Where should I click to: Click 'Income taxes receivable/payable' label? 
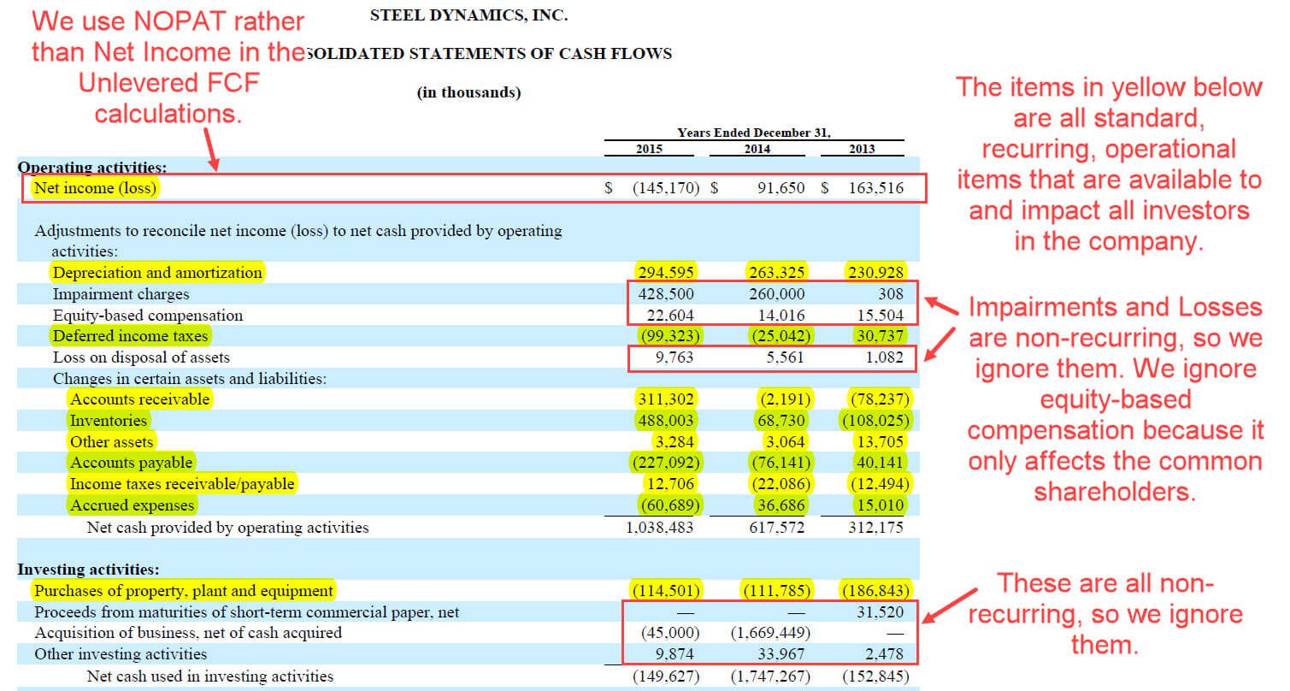pyautogui.click(x=182, y=484)
